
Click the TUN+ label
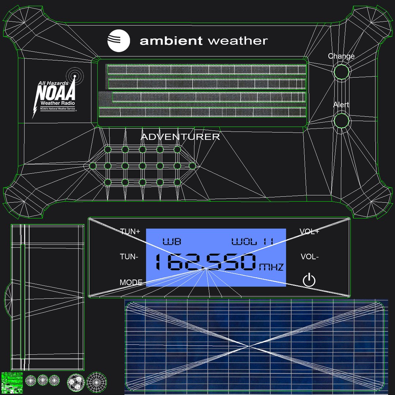[130, 231]
